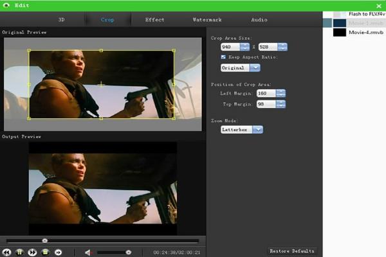Viewport: 386px width, 257px height.
Task: Click the crop height field showing 528
Action: (268, 47)
